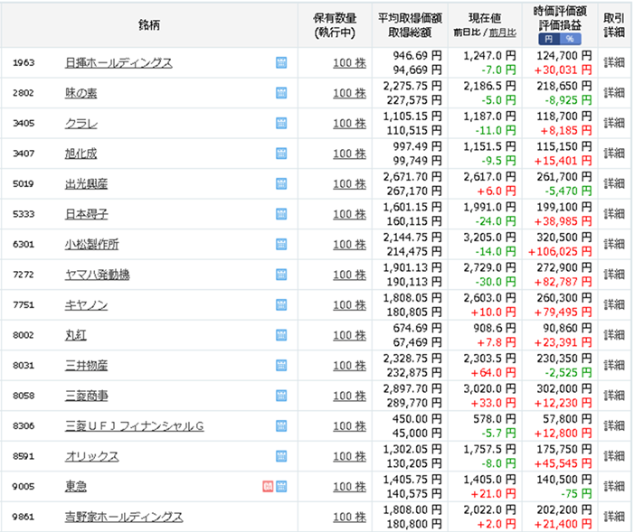Open 詳細 in the 三井物産 row
The image size is (634, 532).
[x=614, y=366]
